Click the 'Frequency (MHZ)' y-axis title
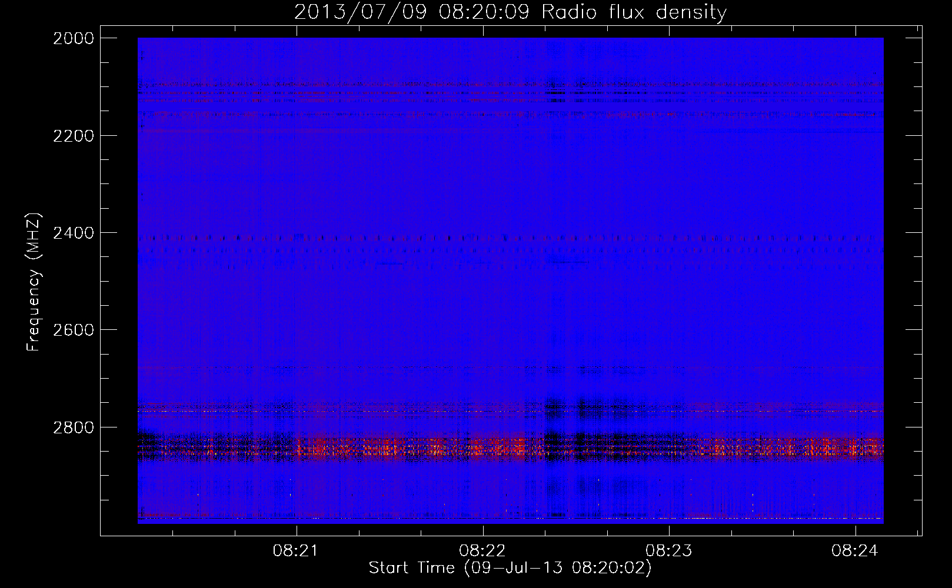The height and width of the screenshot is (588, 952). 34,282
